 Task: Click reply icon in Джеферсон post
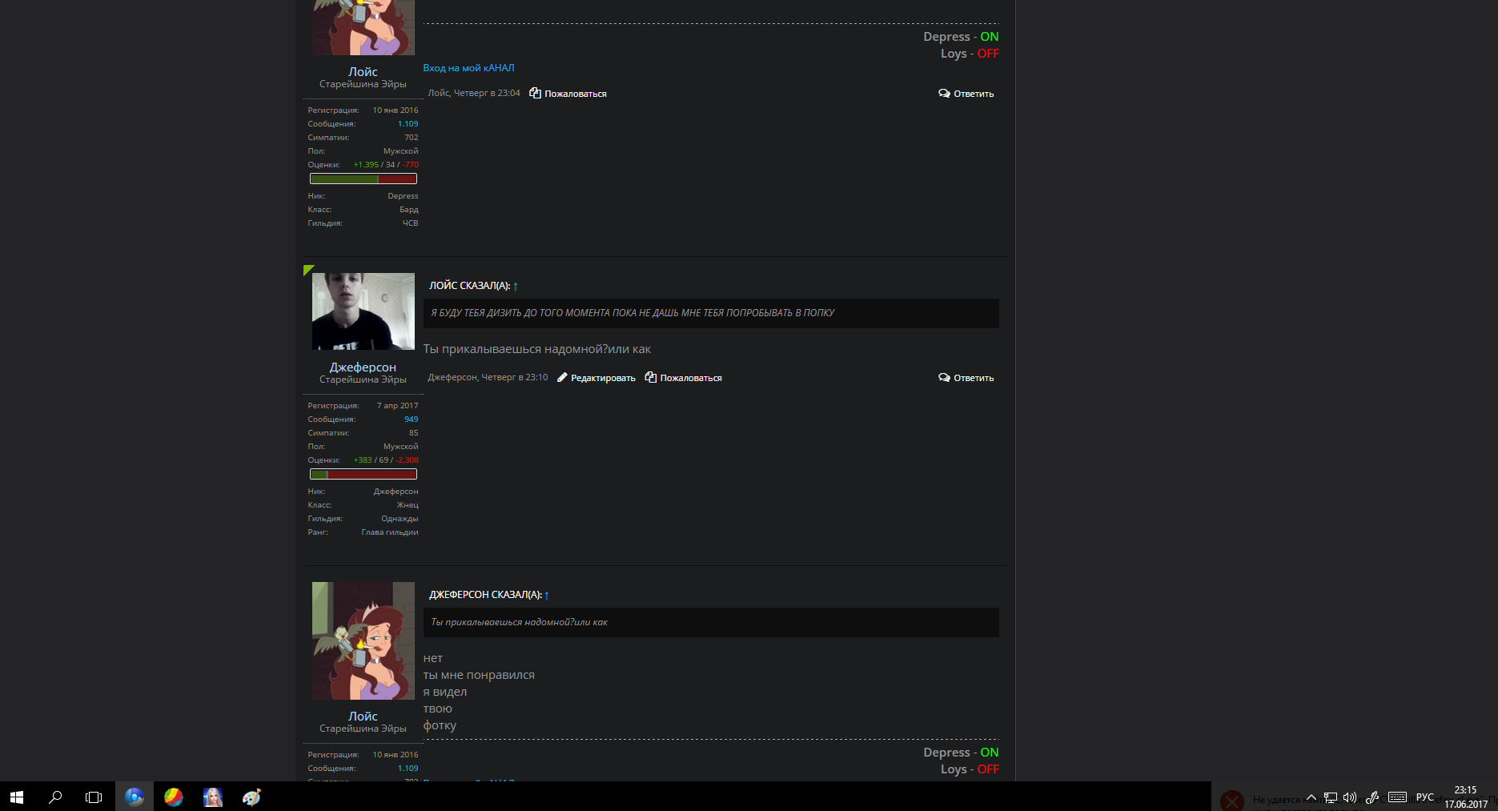945,378
